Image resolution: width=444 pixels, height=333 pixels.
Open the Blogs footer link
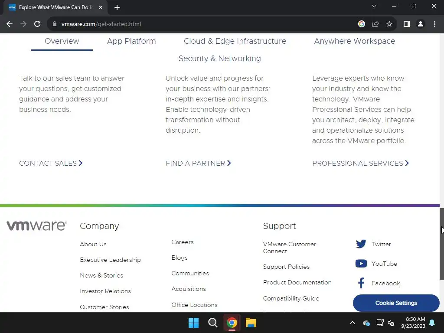tap(180, 258)
